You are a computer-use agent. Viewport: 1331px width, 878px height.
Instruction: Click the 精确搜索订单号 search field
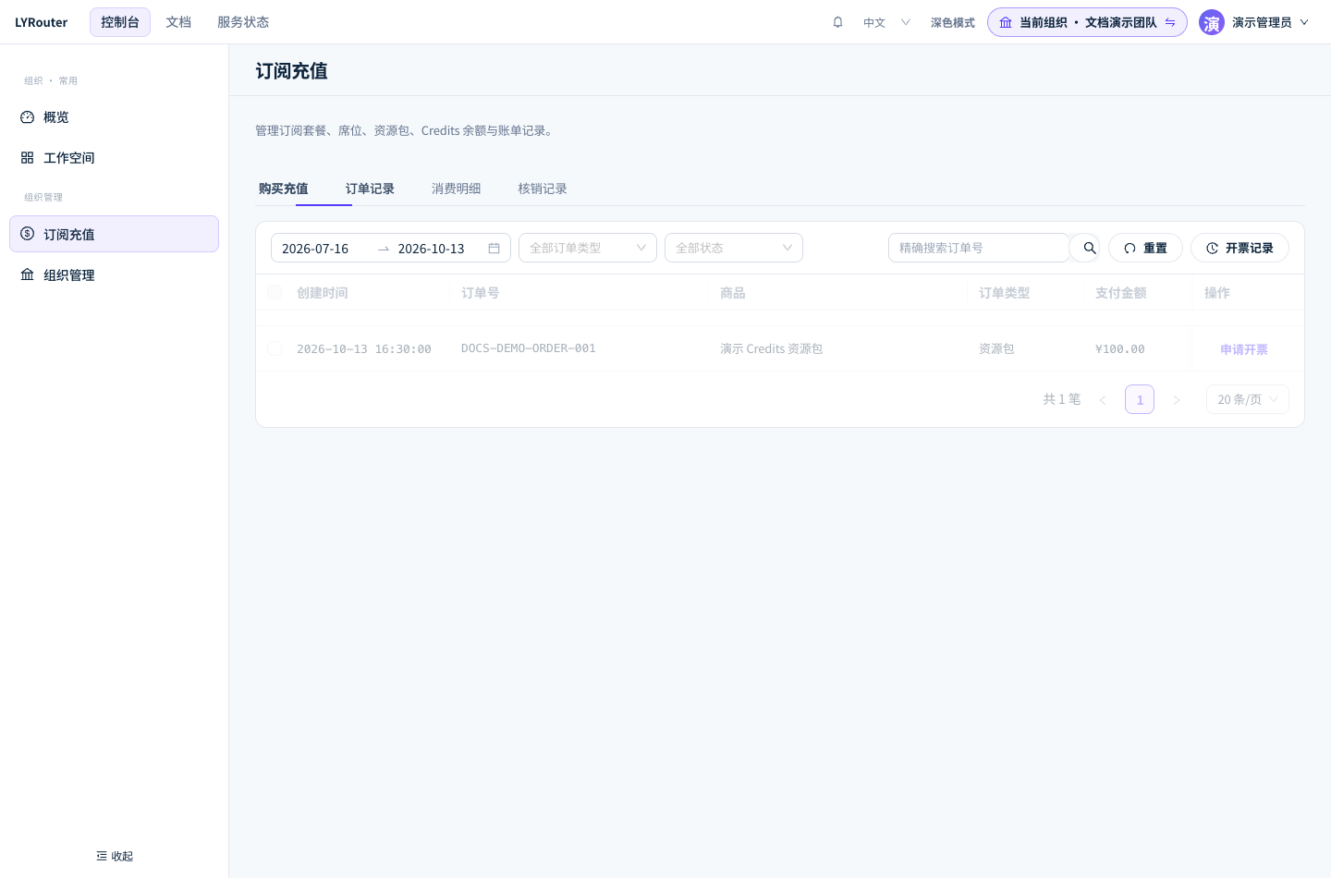point(978,248)
